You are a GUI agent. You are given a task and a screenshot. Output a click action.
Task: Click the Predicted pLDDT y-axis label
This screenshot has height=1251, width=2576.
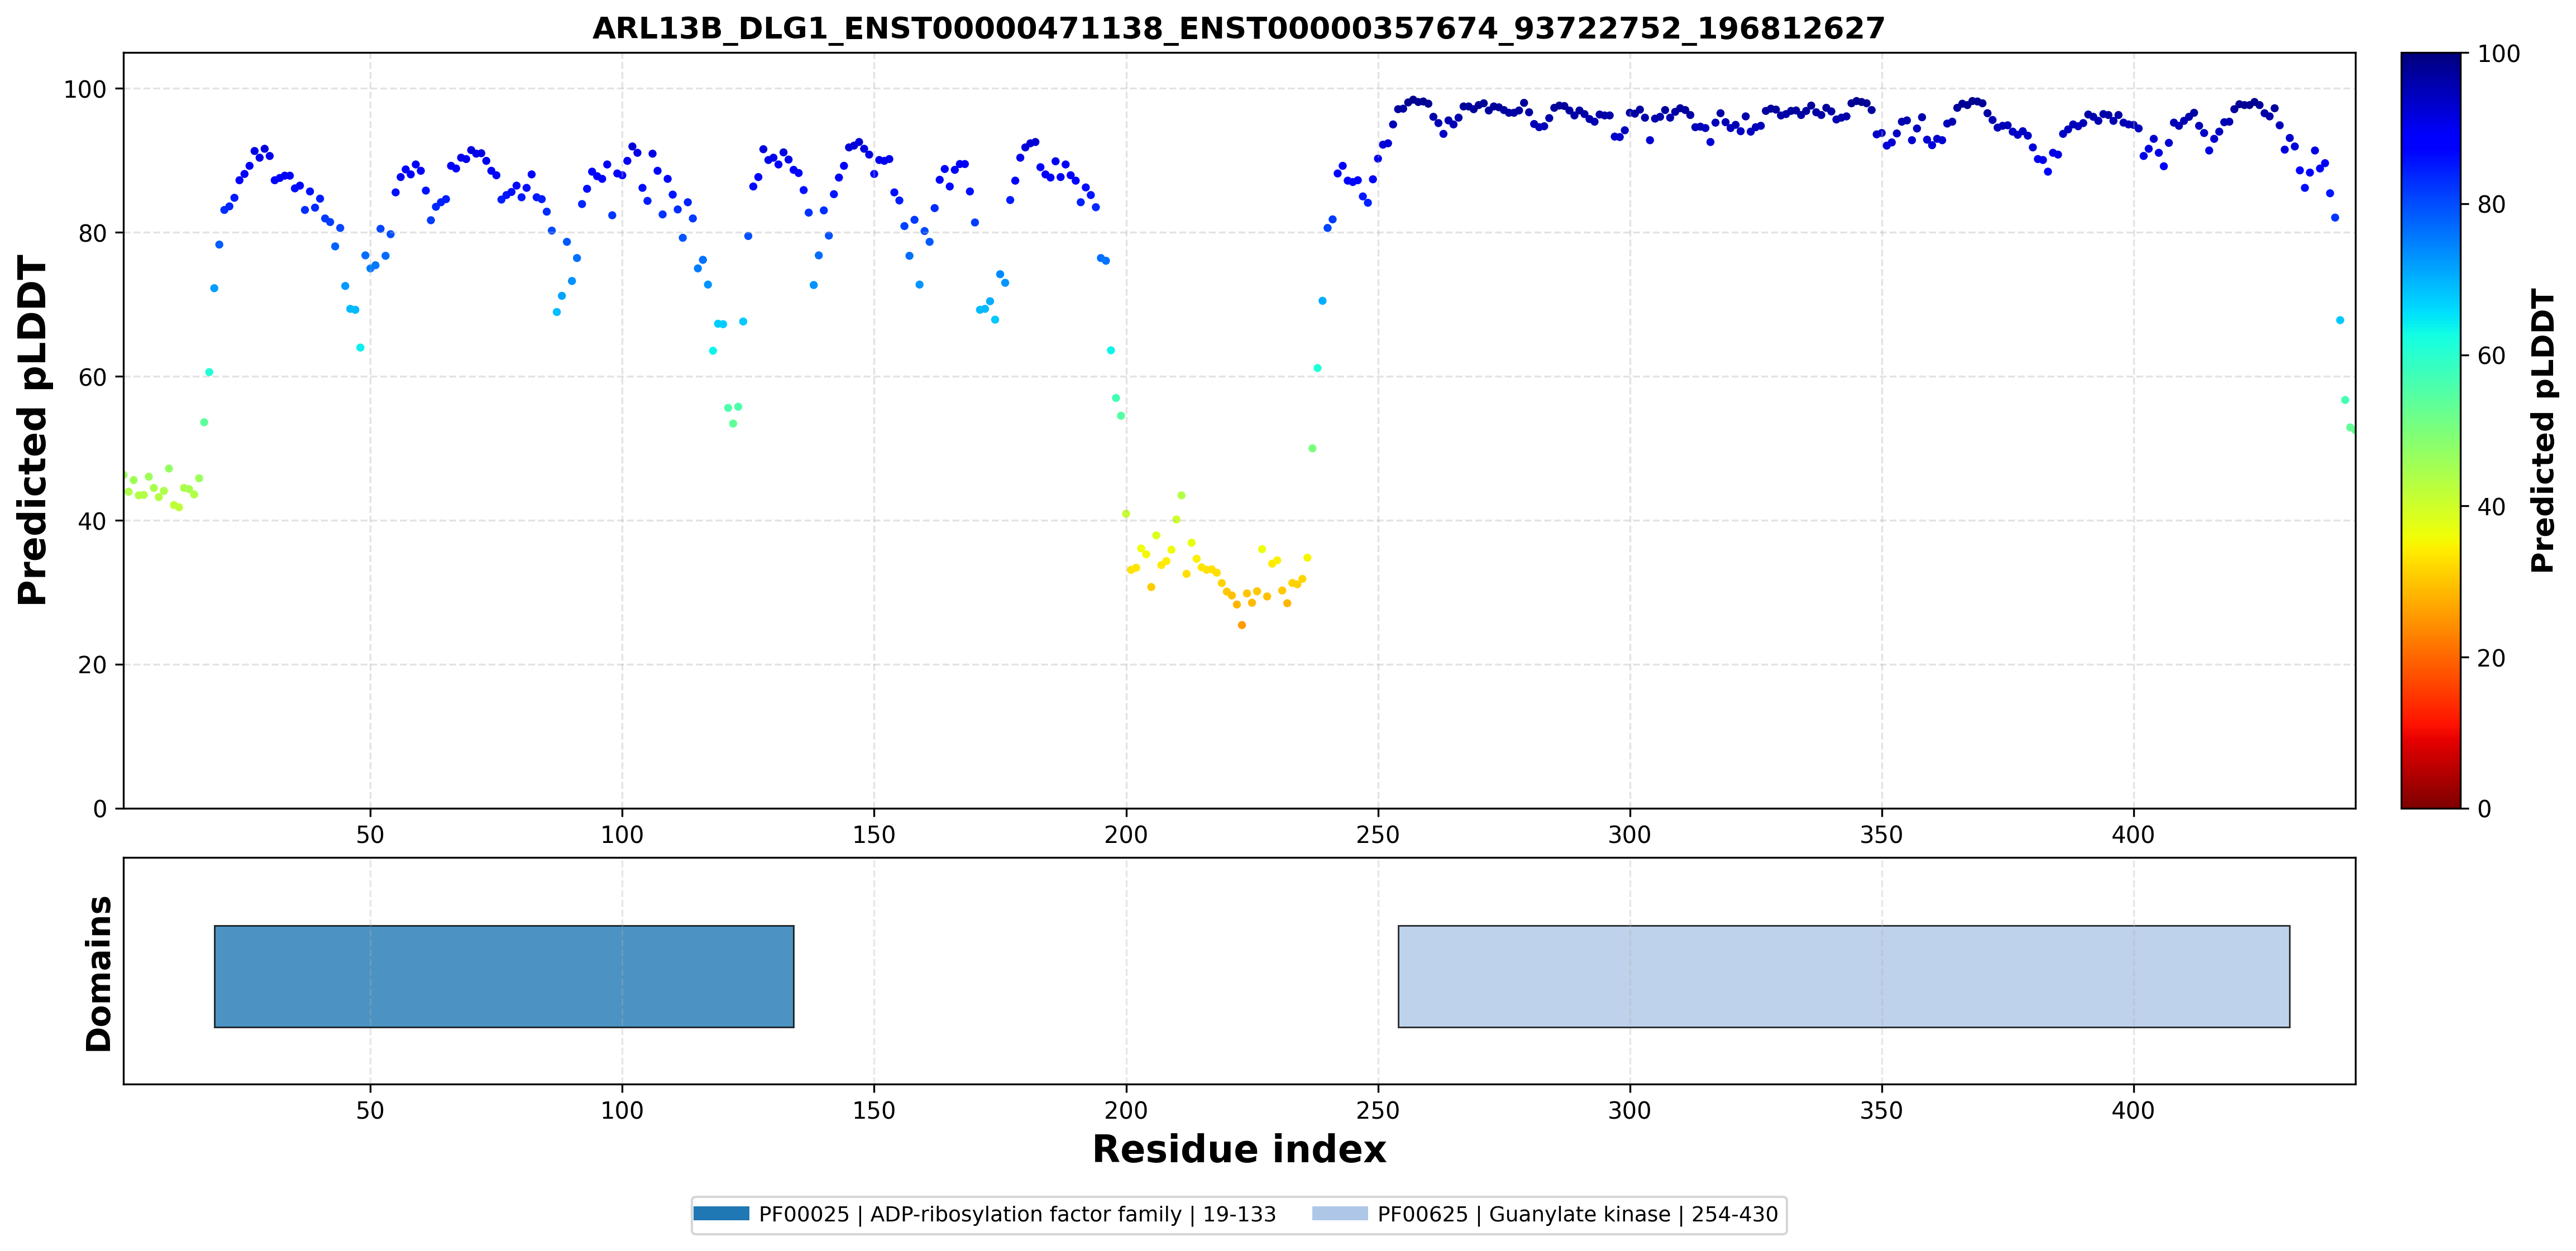(x=32, y=430)
